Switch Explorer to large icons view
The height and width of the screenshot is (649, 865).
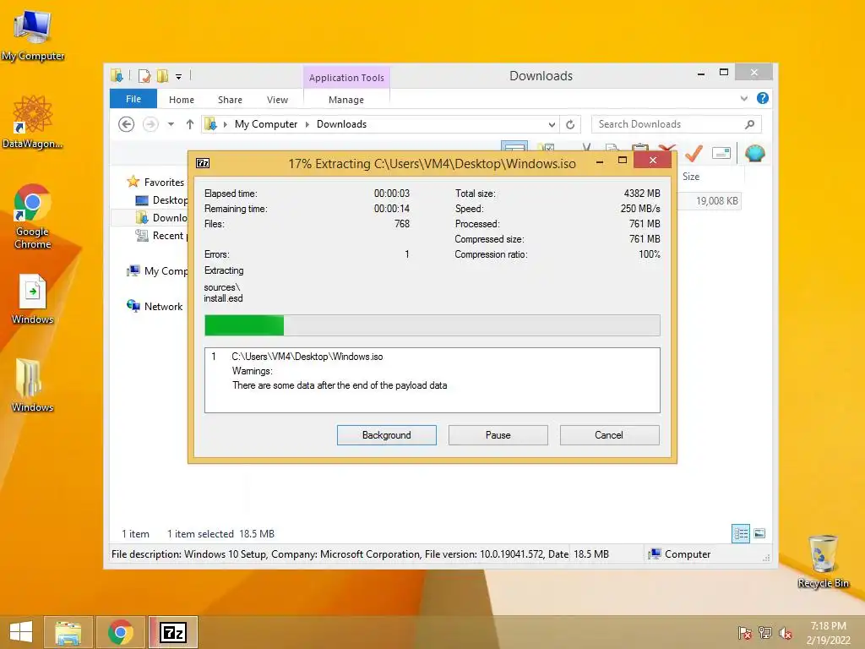(759, 533)
